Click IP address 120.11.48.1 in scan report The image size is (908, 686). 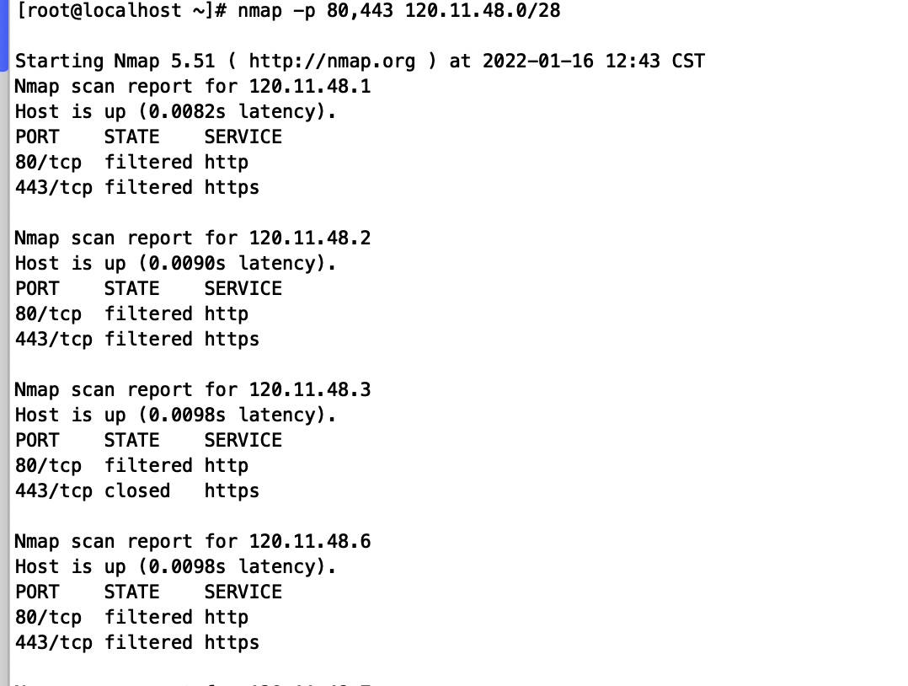pyautogui.click(x=310, y=86)
